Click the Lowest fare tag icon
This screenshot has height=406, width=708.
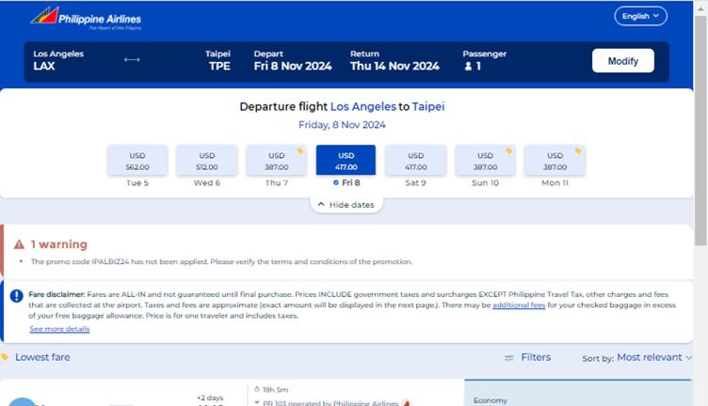coord(5,357)
